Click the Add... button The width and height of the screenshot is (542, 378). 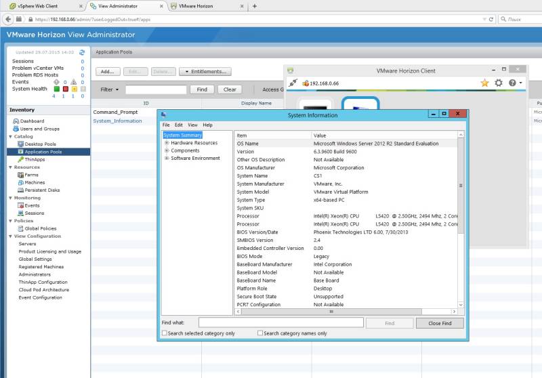point(108,72)
